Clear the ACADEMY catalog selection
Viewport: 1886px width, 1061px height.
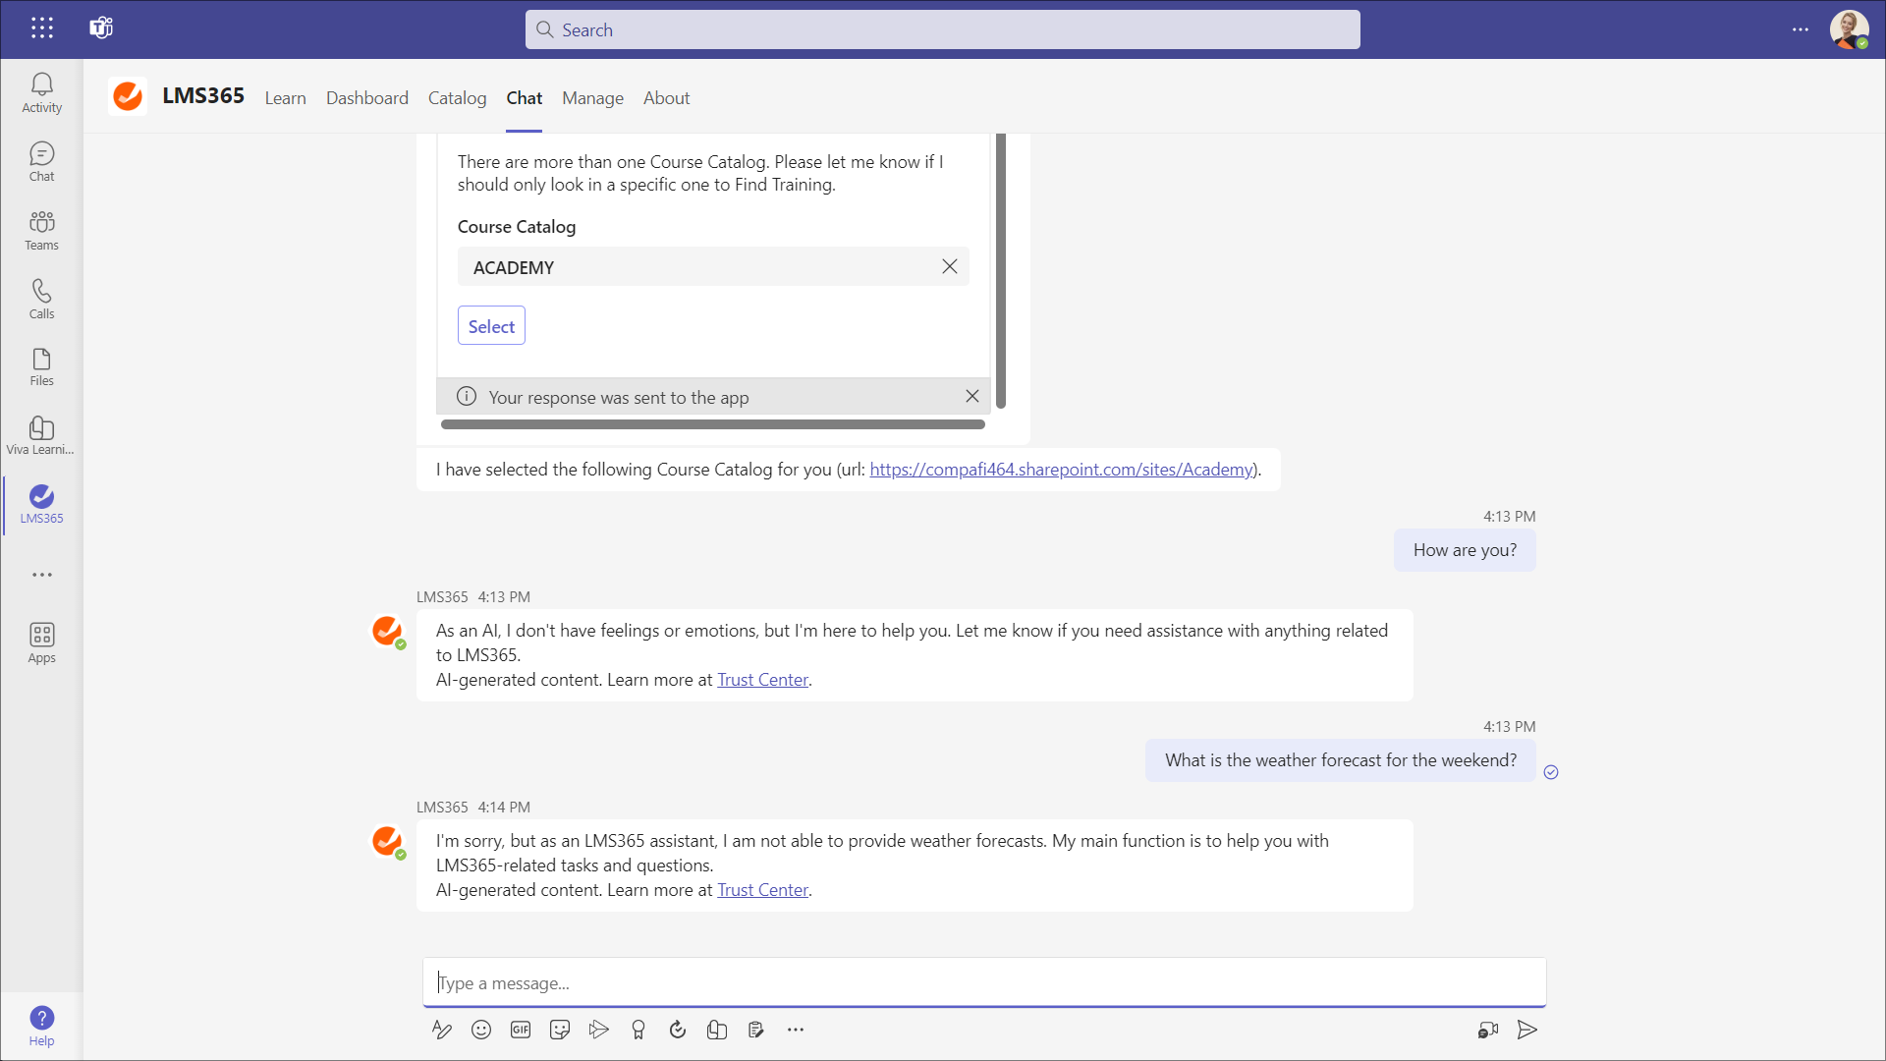coord(949,266)
